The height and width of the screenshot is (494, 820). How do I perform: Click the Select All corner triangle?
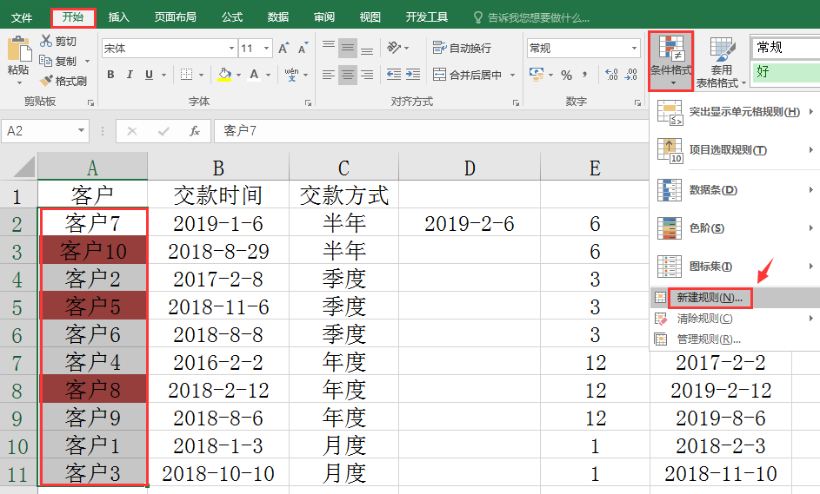click(23, 168)
